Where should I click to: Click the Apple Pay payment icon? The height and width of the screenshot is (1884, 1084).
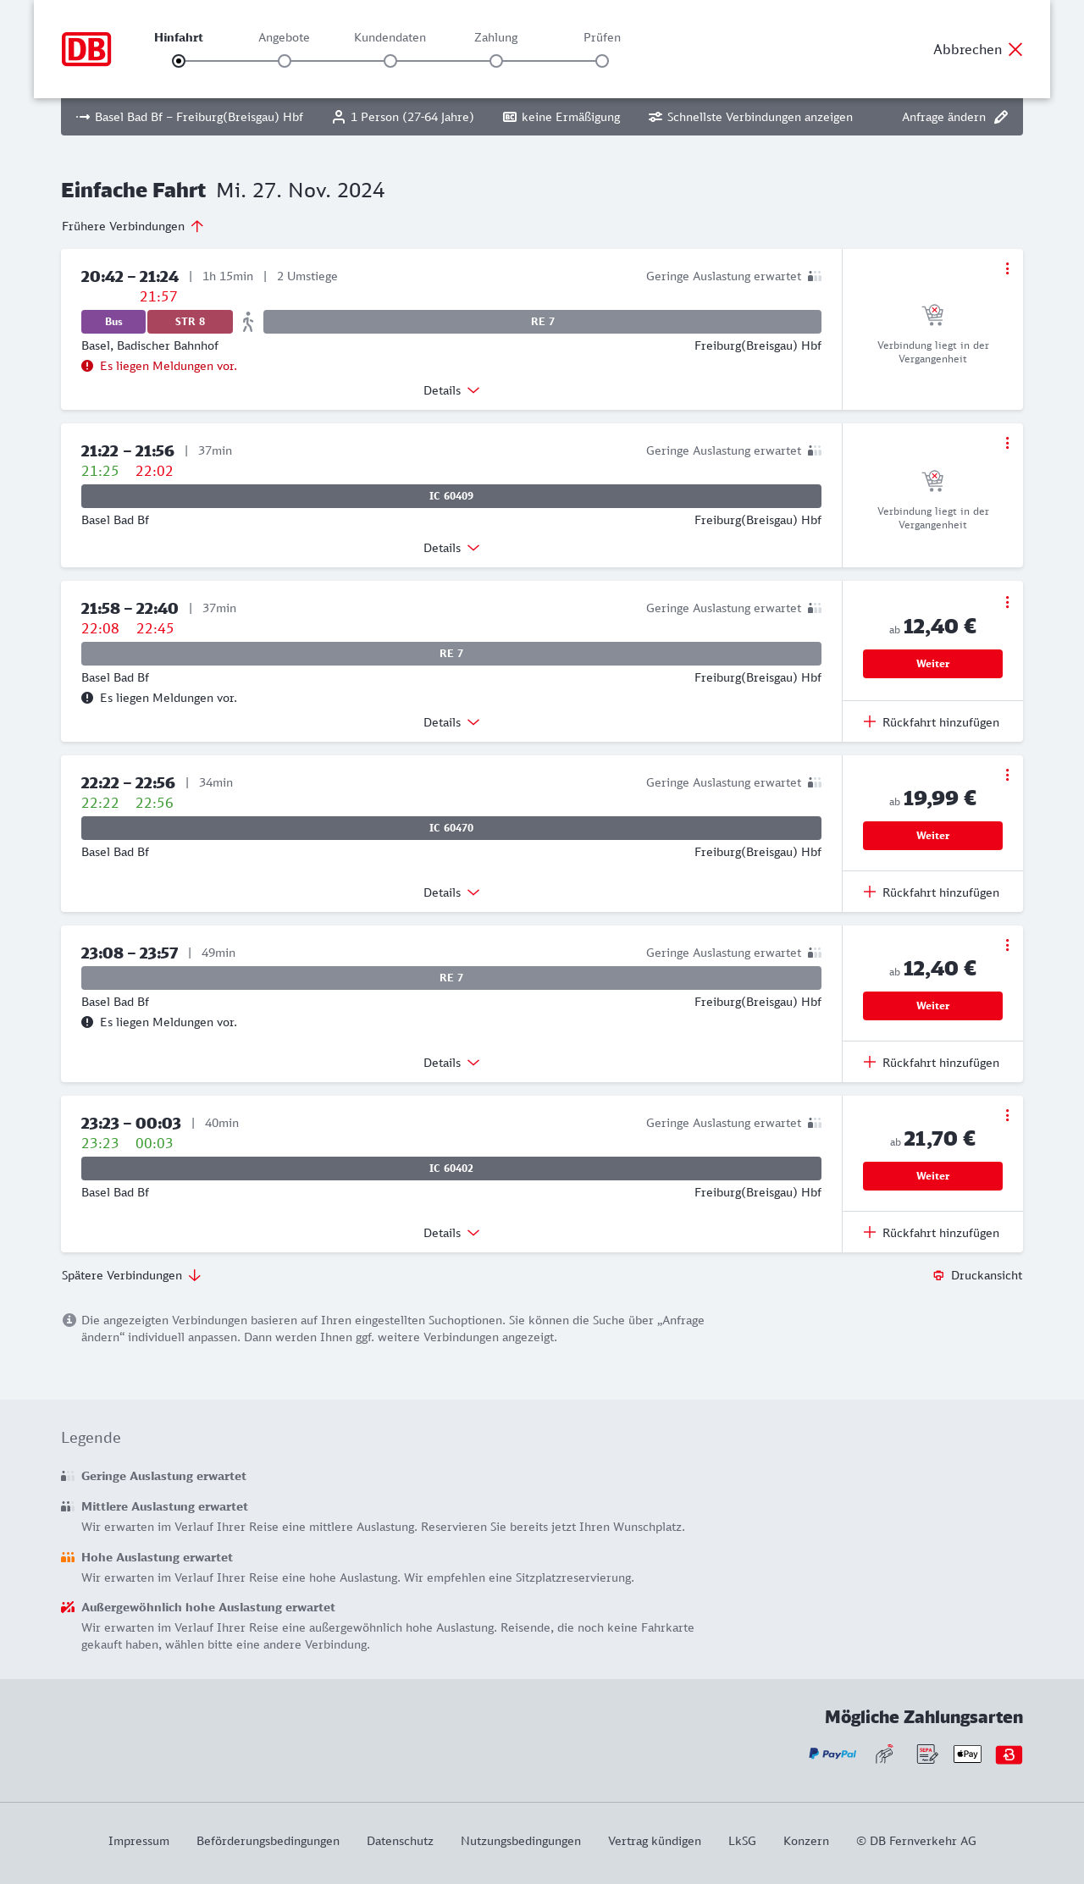tap(967, 1754)
